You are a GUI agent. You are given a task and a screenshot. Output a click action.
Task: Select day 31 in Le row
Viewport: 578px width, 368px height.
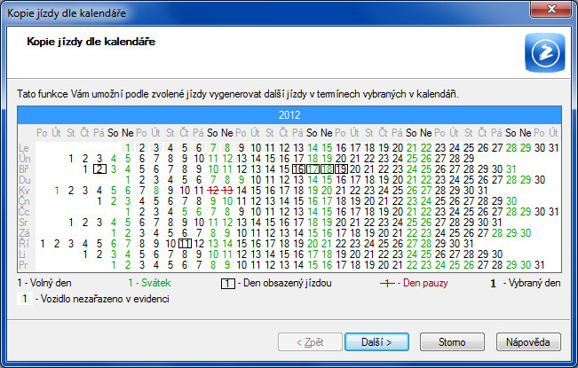point(554,148)
